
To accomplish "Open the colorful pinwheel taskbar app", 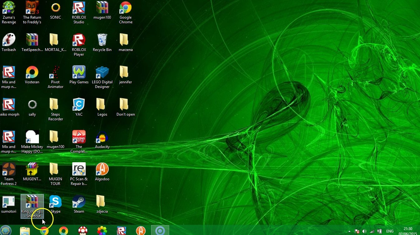I will [x=102, y=230].
